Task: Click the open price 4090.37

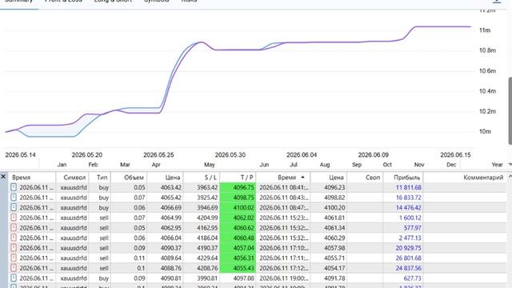Action: pyautogui.click(x=170, y=248)
